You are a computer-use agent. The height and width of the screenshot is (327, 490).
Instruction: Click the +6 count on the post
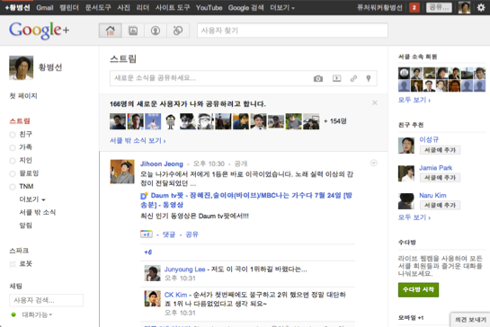coord(147,252)
